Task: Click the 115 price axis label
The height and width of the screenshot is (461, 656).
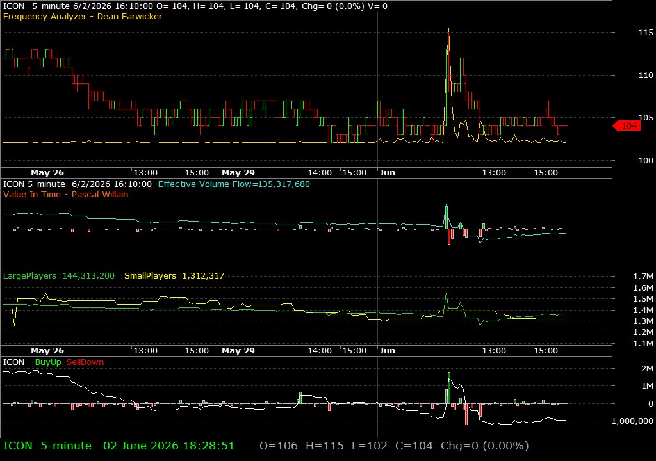Action: click(x=646, y=32)
